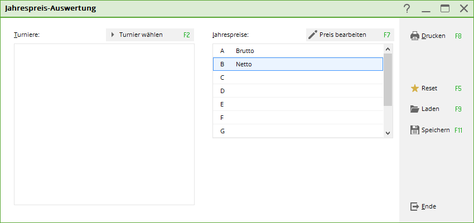Select row B Netto in list
Image resolution: width=474 pixels, height=223 pixels.
click(298, 64)
